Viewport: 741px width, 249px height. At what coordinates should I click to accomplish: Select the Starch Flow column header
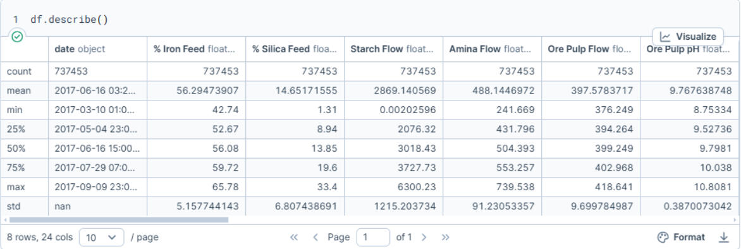393,49
